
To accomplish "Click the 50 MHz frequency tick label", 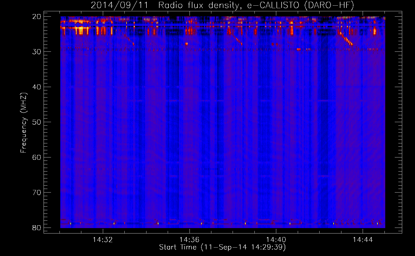I will [37, 122].
